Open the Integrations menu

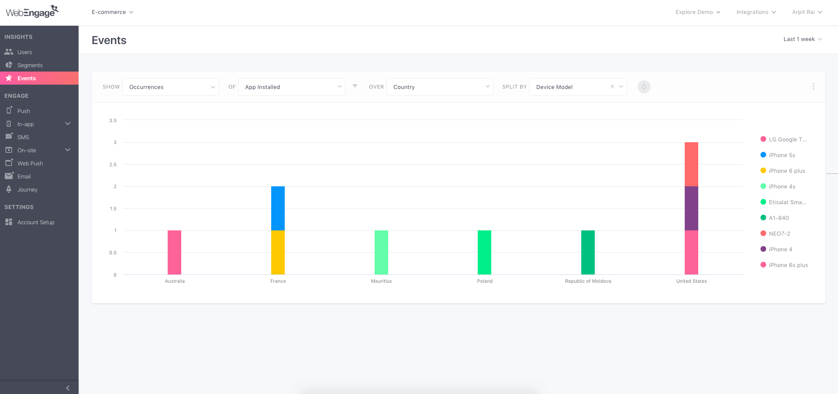pyautogui.click(x=756, y=12)
